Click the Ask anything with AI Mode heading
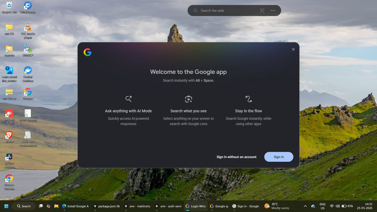This screenshot has width=377, height=212. tap(128, 111)
